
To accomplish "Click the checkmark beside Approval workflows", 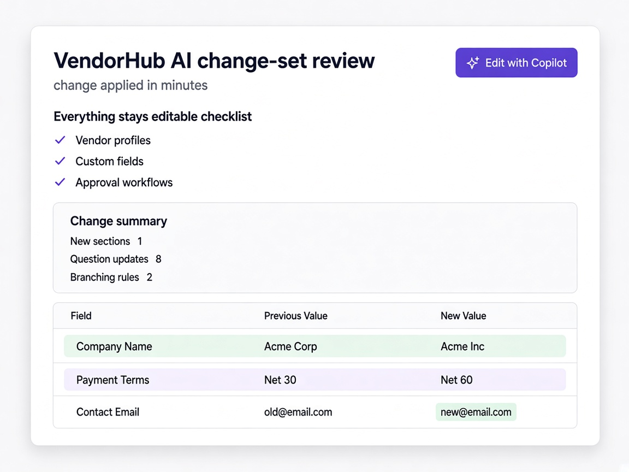I will point(60,182).
